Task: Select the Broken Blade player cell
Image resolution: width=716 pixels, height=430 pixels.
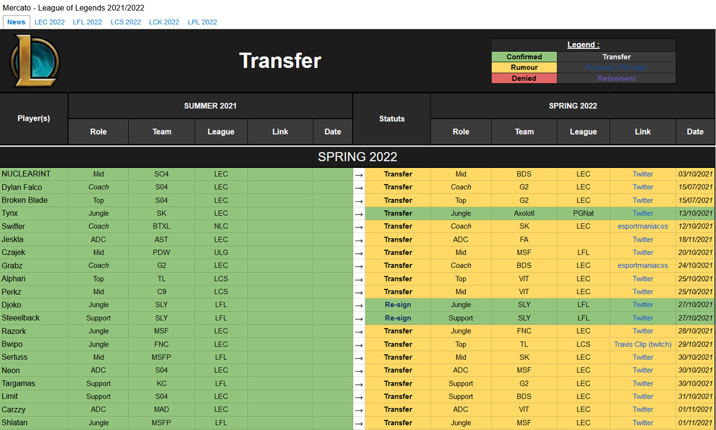Action: (34, 200)
